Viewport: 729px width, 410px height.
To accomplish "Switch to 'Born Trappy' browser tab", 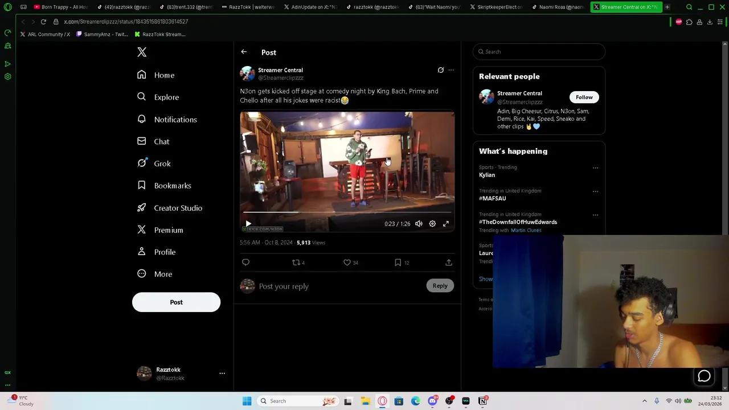I will pos(61,7).
